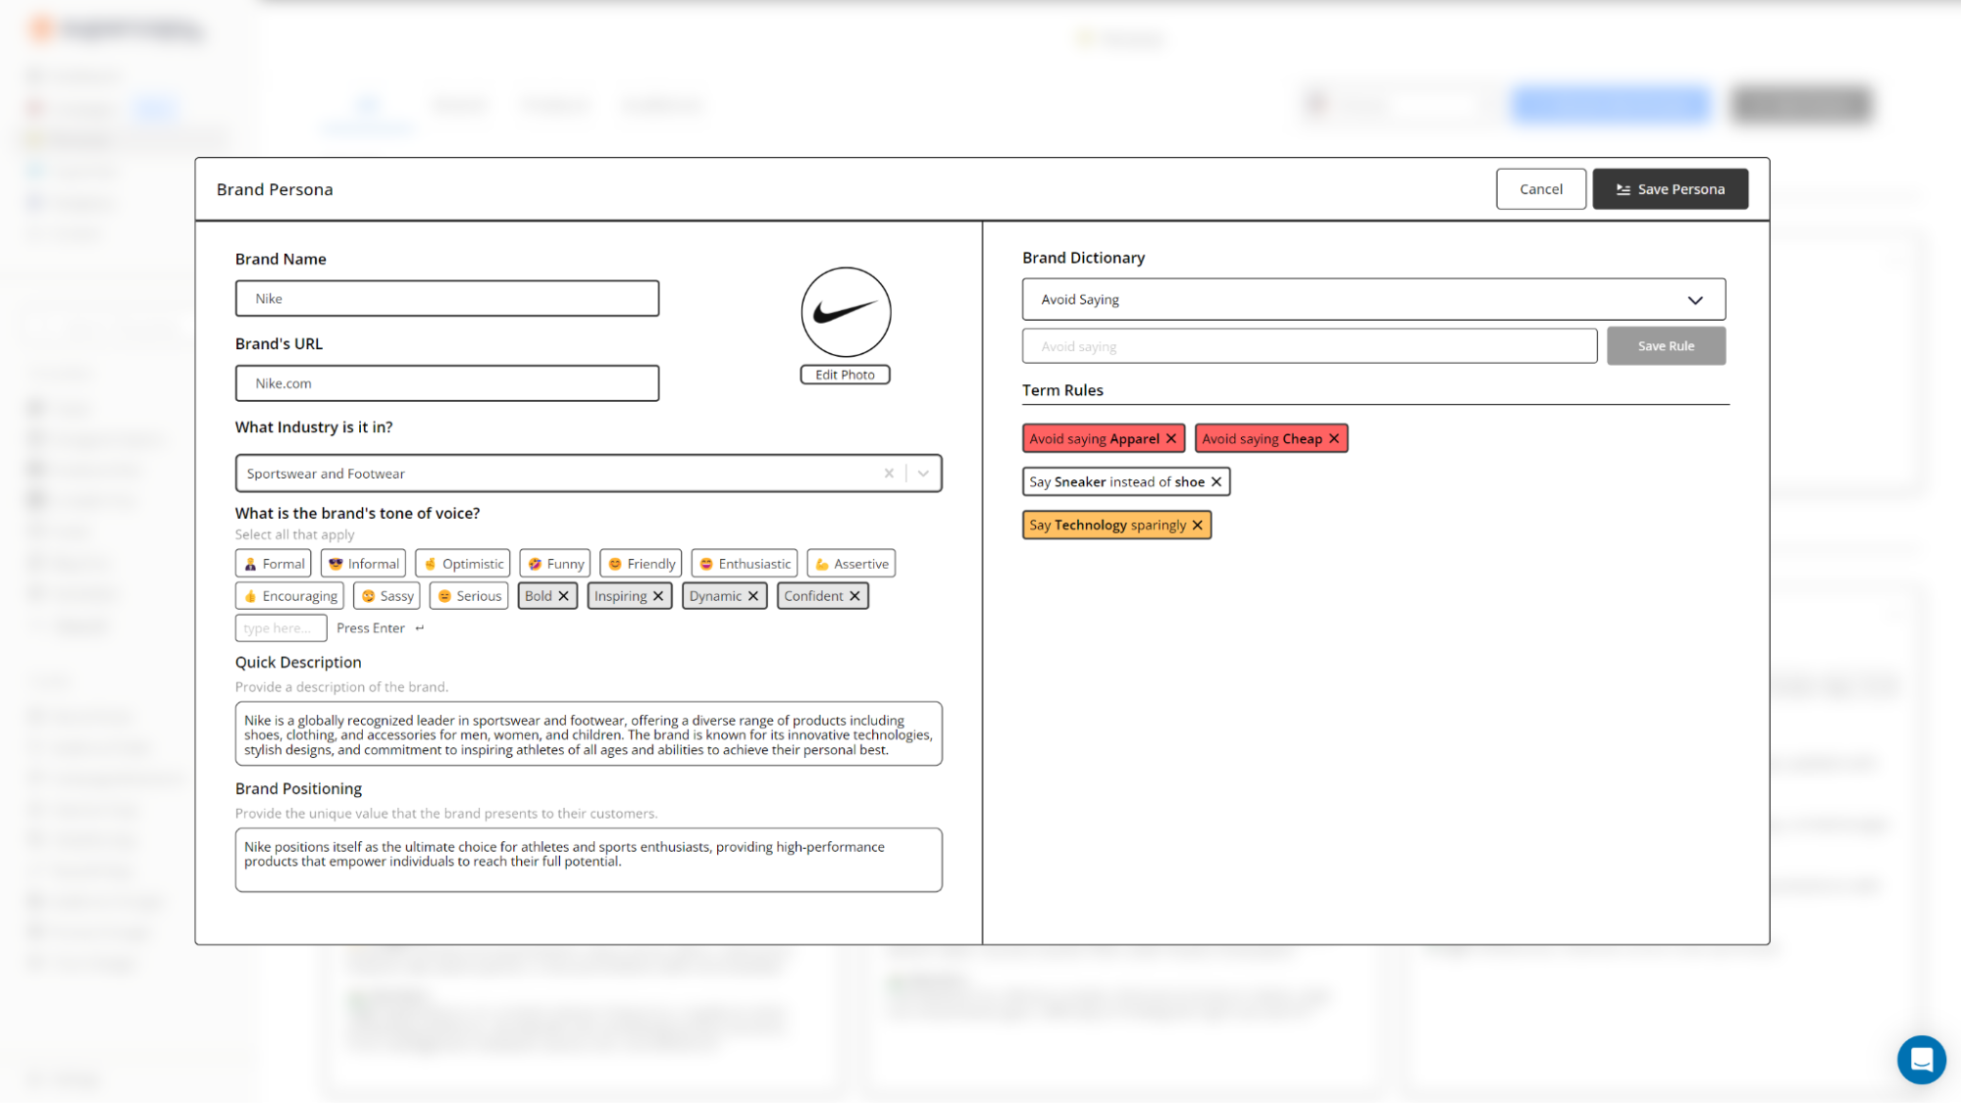Image resolution: width=1961 pixels, height=1104 pixels.
Task: Click X icon on Avoid saying Apparel rule
Action: [1170, 437]
